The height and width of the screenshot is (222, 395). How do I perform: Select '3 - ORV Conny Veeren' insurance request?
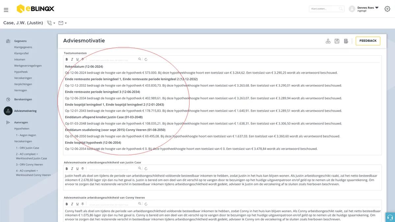pyautogui.click(x=29, y=164)
